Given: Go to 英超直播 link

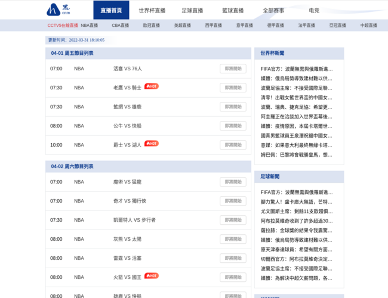Looking at the screenshot, I should click(183, 26).
